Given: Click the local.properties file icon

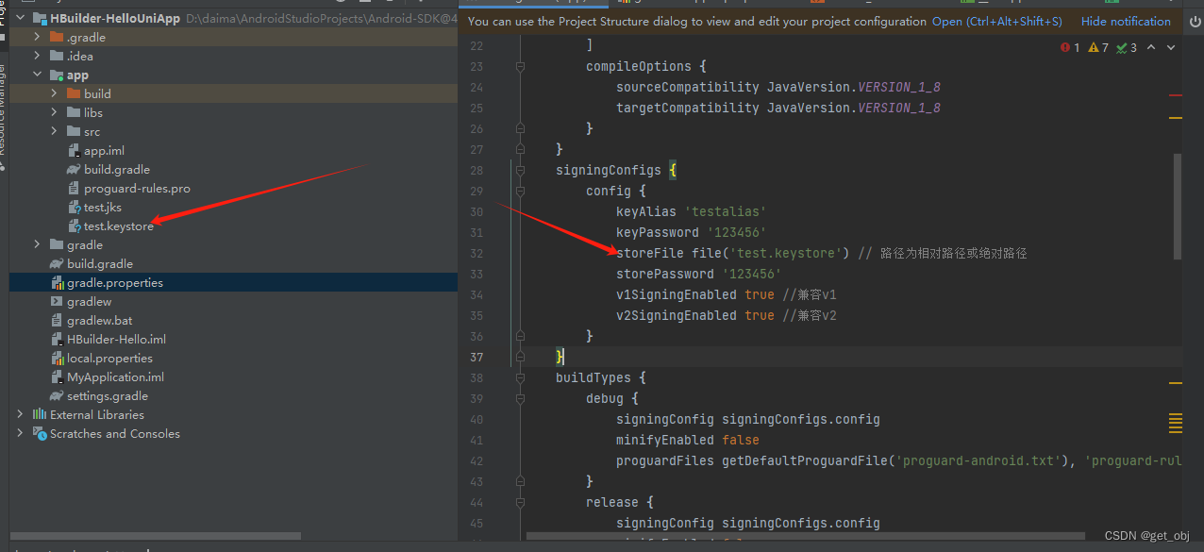Looking at the screenshot, I should [x=59, y=359].
